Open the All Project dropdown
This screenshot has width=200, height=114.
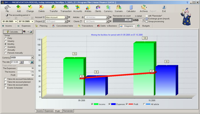(x=66, y=21)
